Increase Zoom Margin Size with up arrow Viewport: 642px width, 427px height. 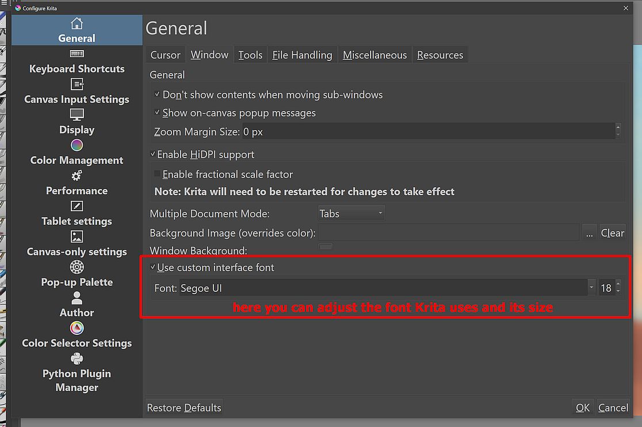[618, 127]
